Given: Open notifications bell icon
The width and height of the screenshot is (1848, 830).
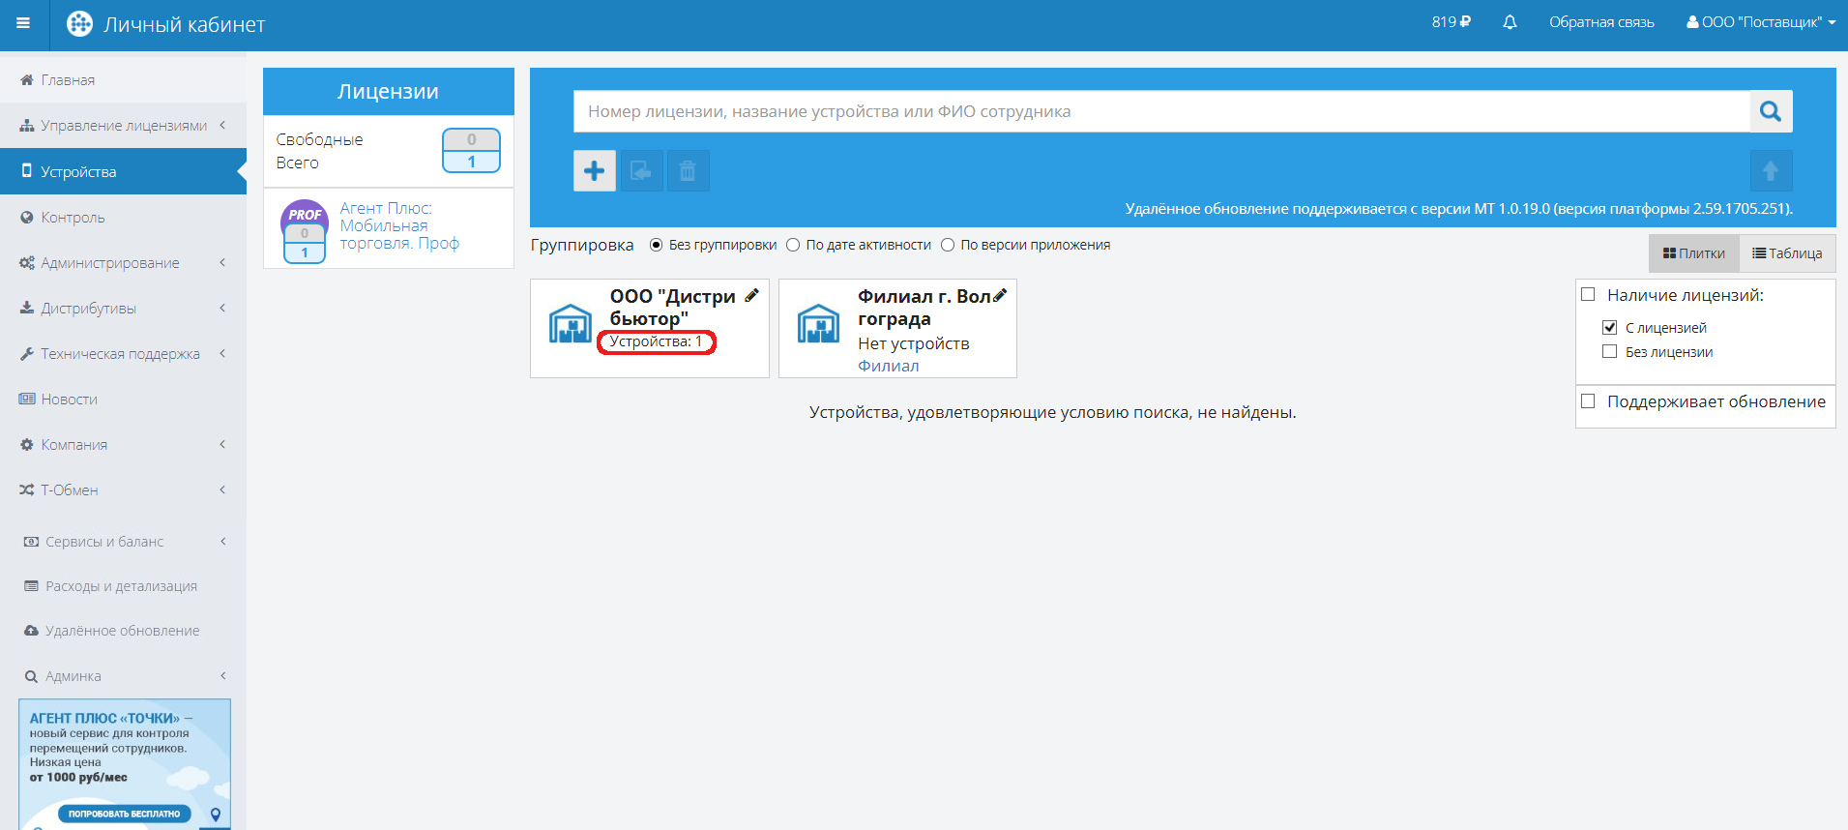Looking at the screenshot, I should 1510,22.
